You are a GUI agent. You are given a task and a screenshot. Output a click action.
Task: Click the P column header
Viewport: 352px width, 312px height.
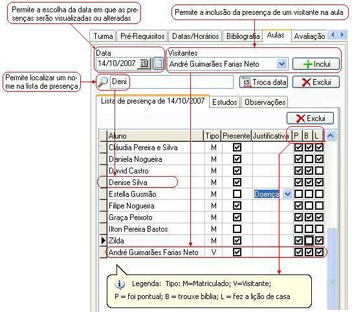point(297,136)
